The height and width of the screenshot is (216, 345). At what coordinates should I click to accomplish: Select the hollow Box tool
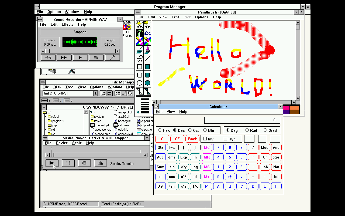coord(140,67)
